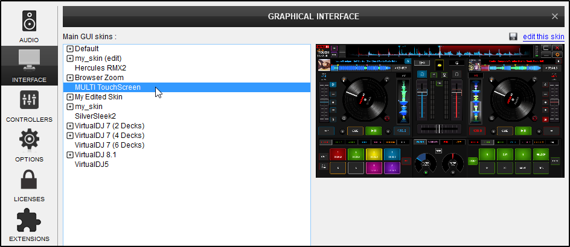The height and width of the screenshot is (247, 570).
Task: Select the Browser Zoom skin name
Action: click(x=99, y=78)
